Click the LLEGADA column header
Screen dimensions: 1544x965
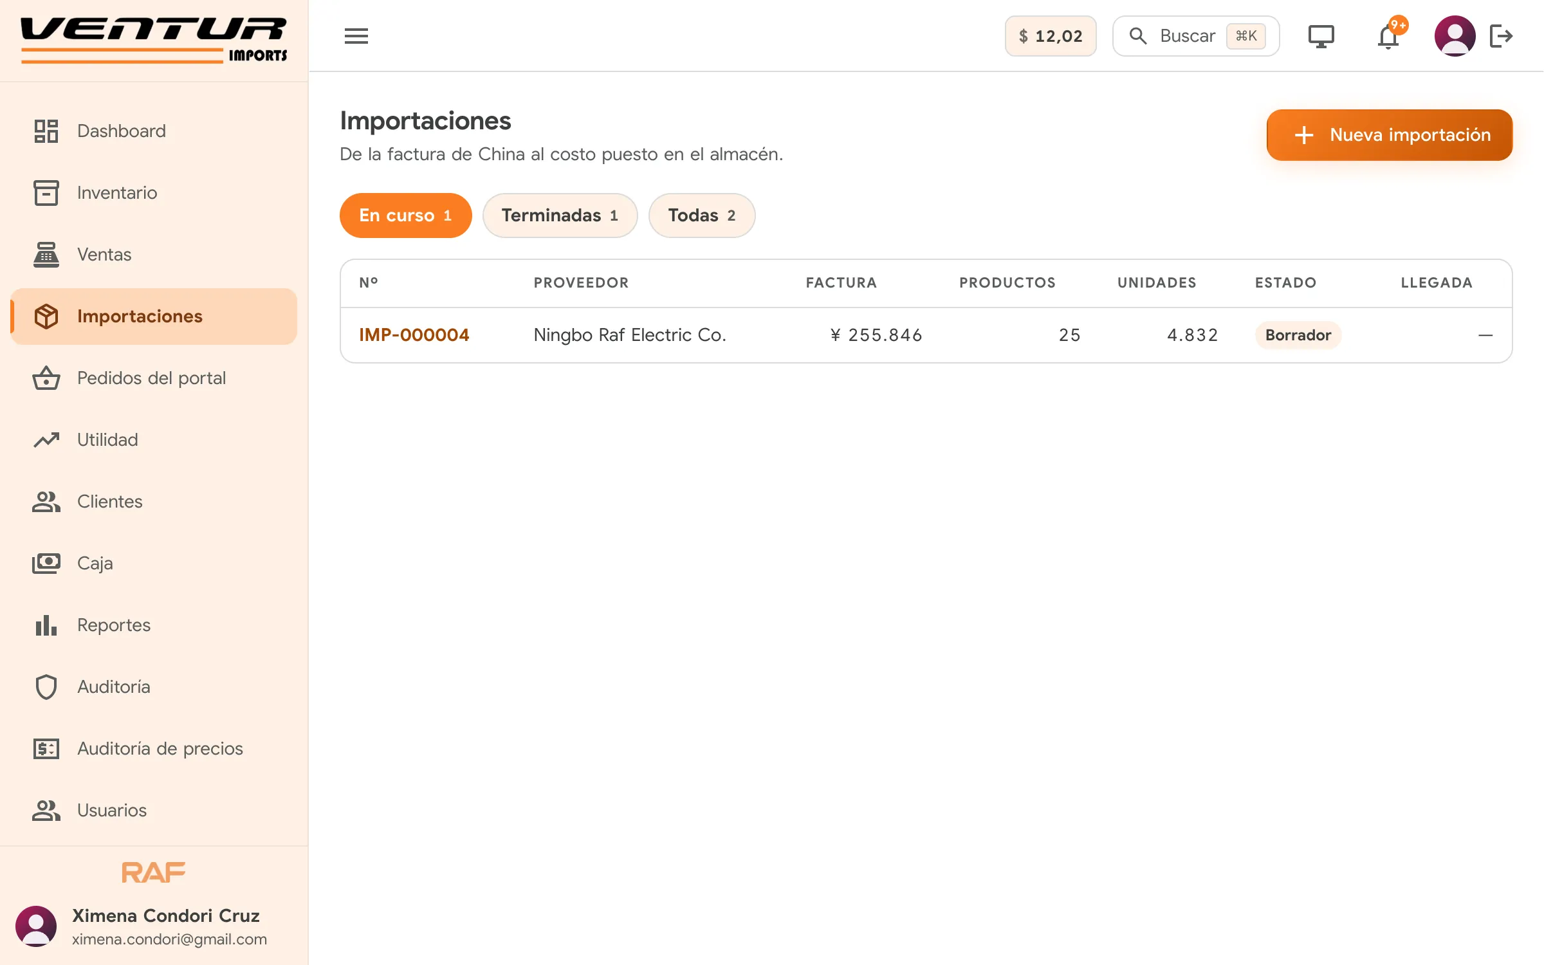(1437, 283)
